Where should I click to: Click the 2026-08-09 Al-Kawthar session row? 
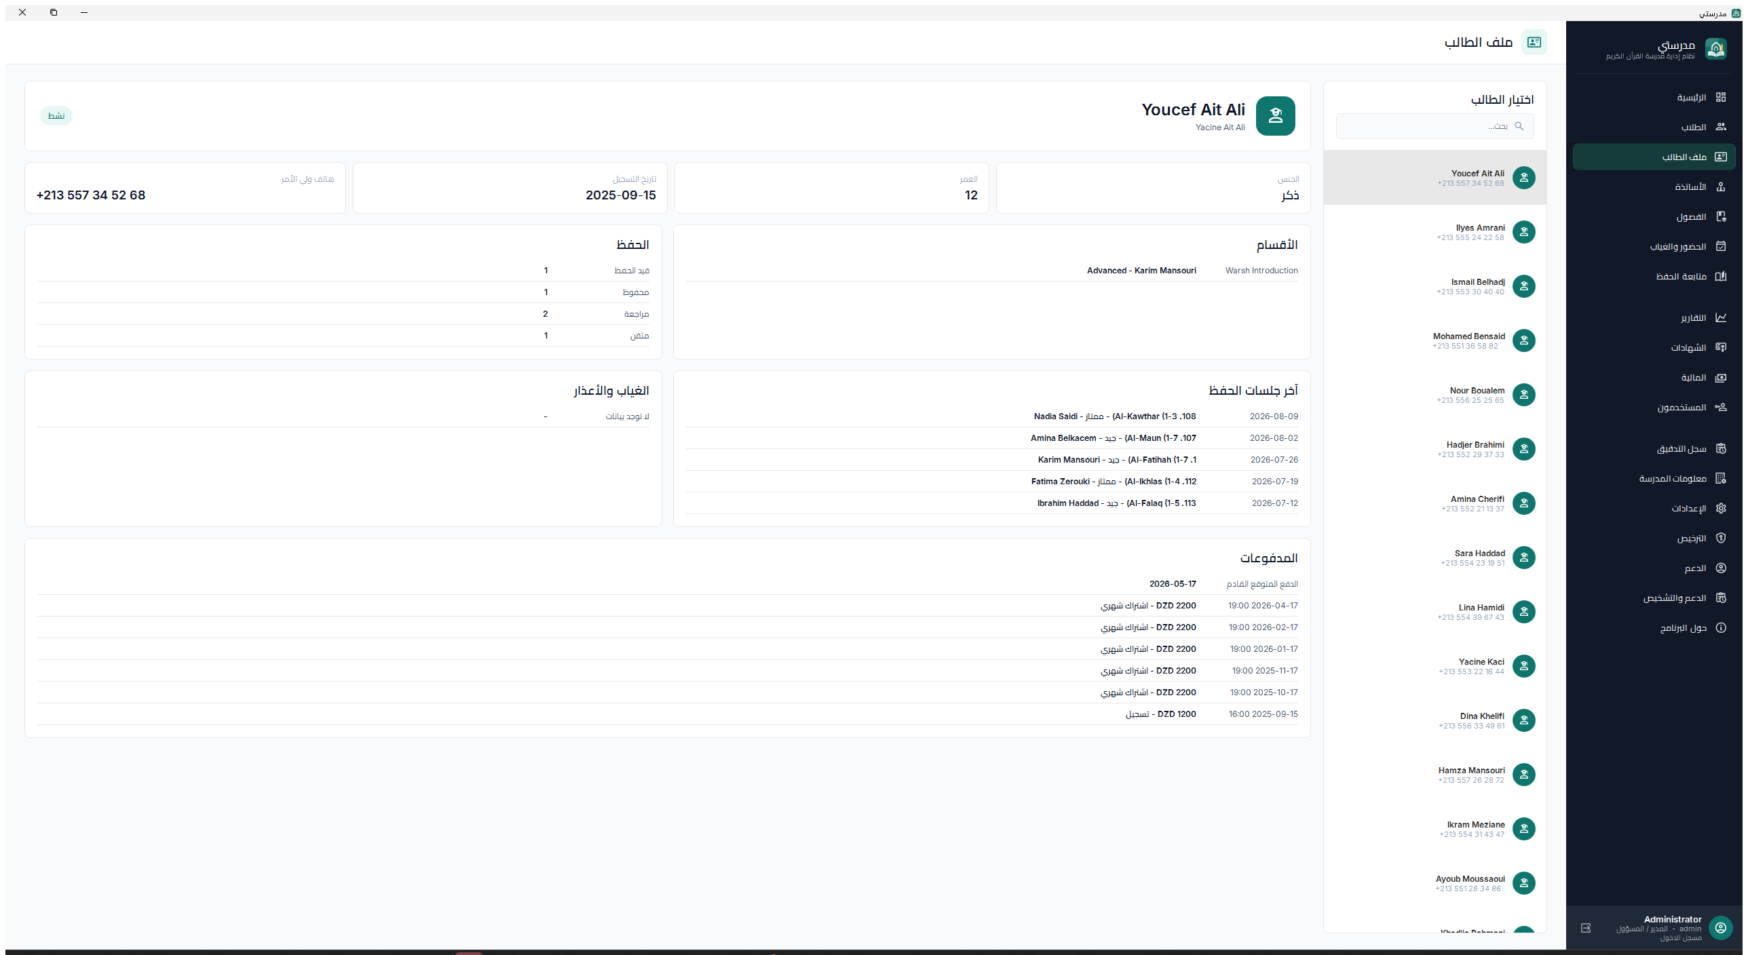[991, 416]
